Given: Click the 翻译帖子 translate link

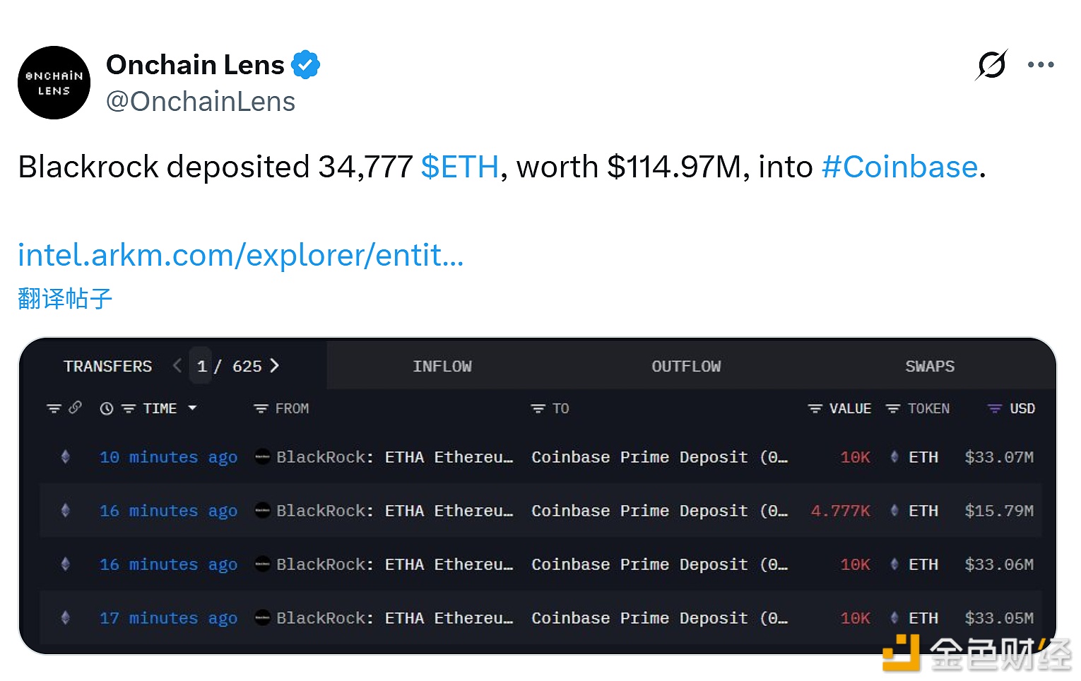Looking at the screenshot, I should click(64, 298).
